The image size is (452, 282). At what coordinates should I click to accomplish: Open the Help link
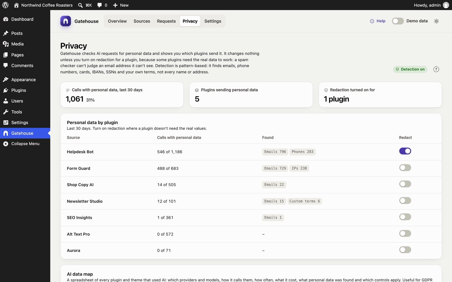[378, 21]
